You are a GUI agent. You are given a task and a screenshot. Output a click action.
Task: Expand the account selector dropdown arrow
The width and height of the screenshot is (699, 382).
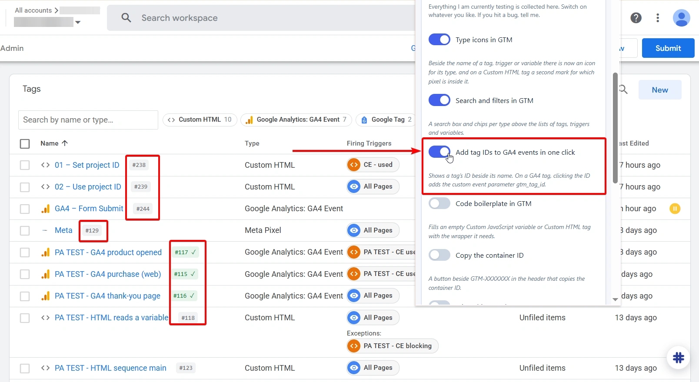(x=78, y=22)
